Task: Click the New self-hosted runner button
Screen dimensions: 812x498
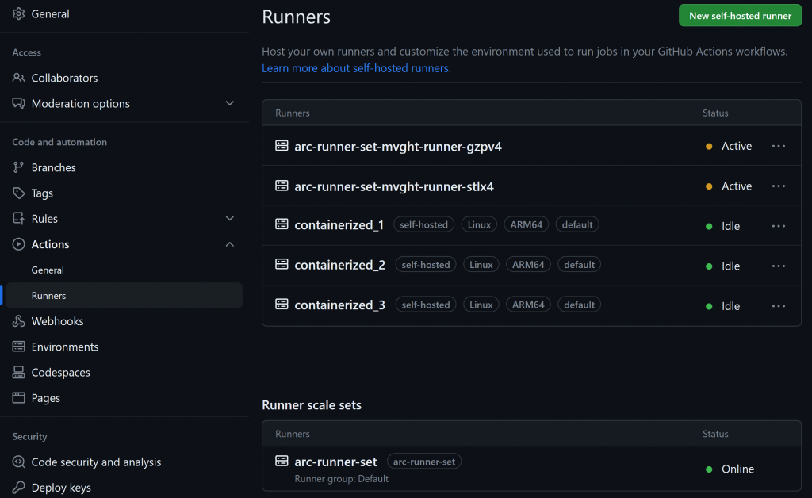Action: tap(740, 16)
